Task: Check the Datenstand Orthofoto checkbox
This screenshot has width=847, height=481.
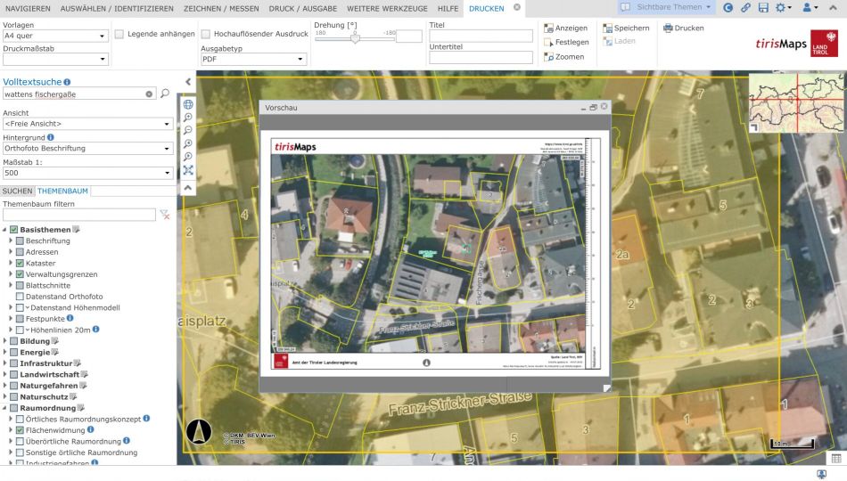Action: tap(20, 297)
